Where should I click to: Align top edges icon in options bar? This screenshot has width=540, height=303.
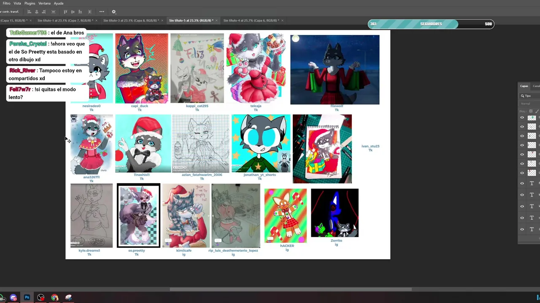coord(65,12)
